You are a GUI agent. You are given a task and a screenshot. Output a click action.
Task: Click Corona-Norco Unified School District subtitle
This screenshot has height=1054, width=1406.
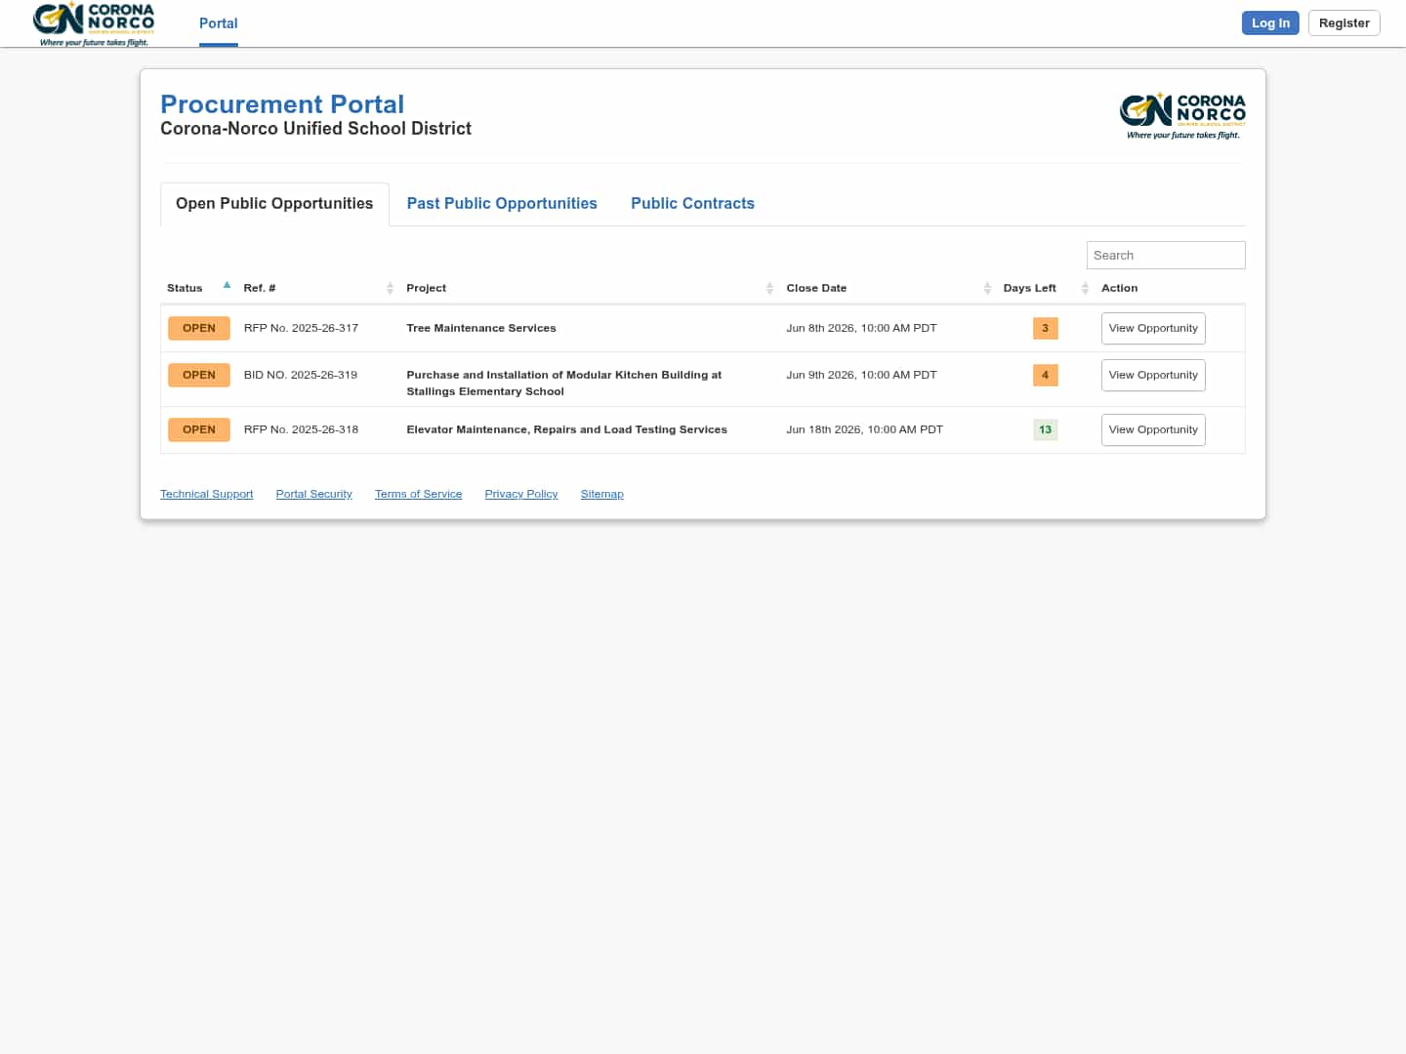pyautogui.click(x=315, y=129)
